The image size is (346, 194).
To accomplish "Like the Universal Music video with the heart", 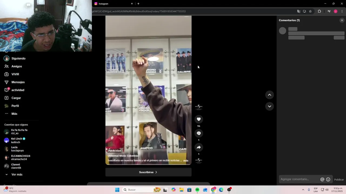I will pos(199,119).
